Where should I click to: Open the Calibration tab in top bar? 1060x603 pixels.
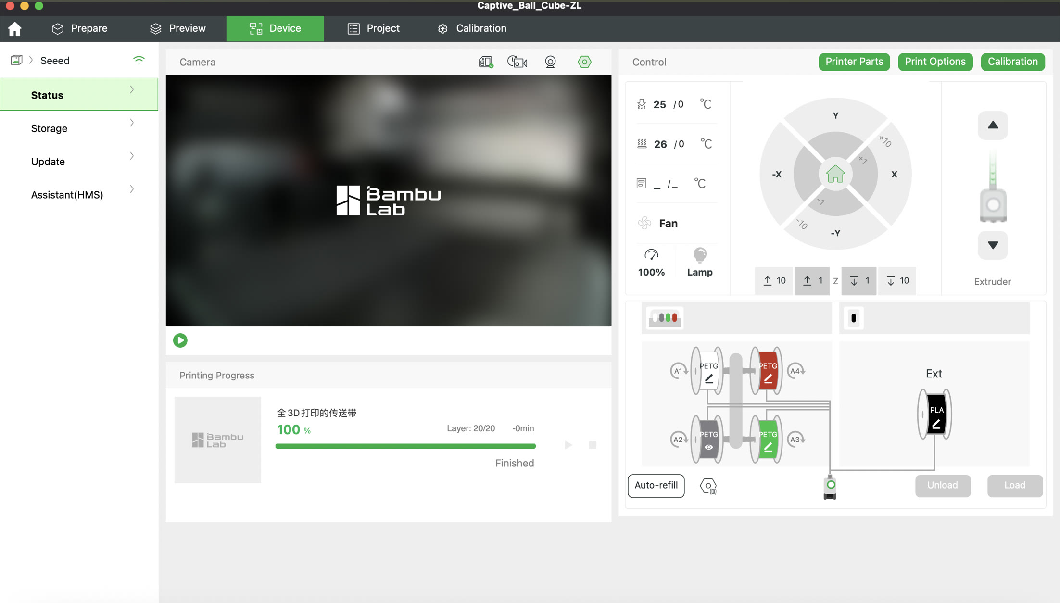(x=472, y=28)
